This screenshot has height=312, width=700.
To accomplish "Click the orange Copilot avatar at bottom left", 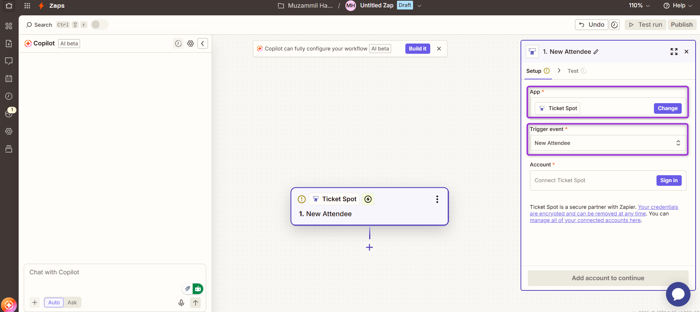I will pos(9,305).
